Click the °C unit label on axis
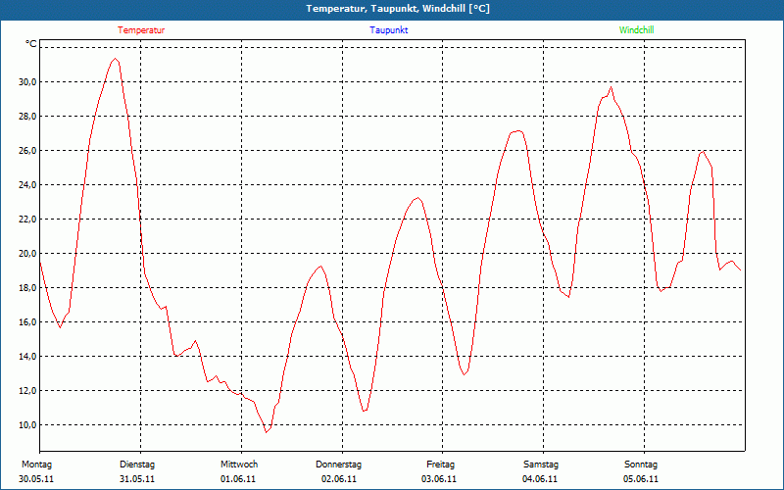Viewport: 784px width, 490px height. (x=31, y=44)
